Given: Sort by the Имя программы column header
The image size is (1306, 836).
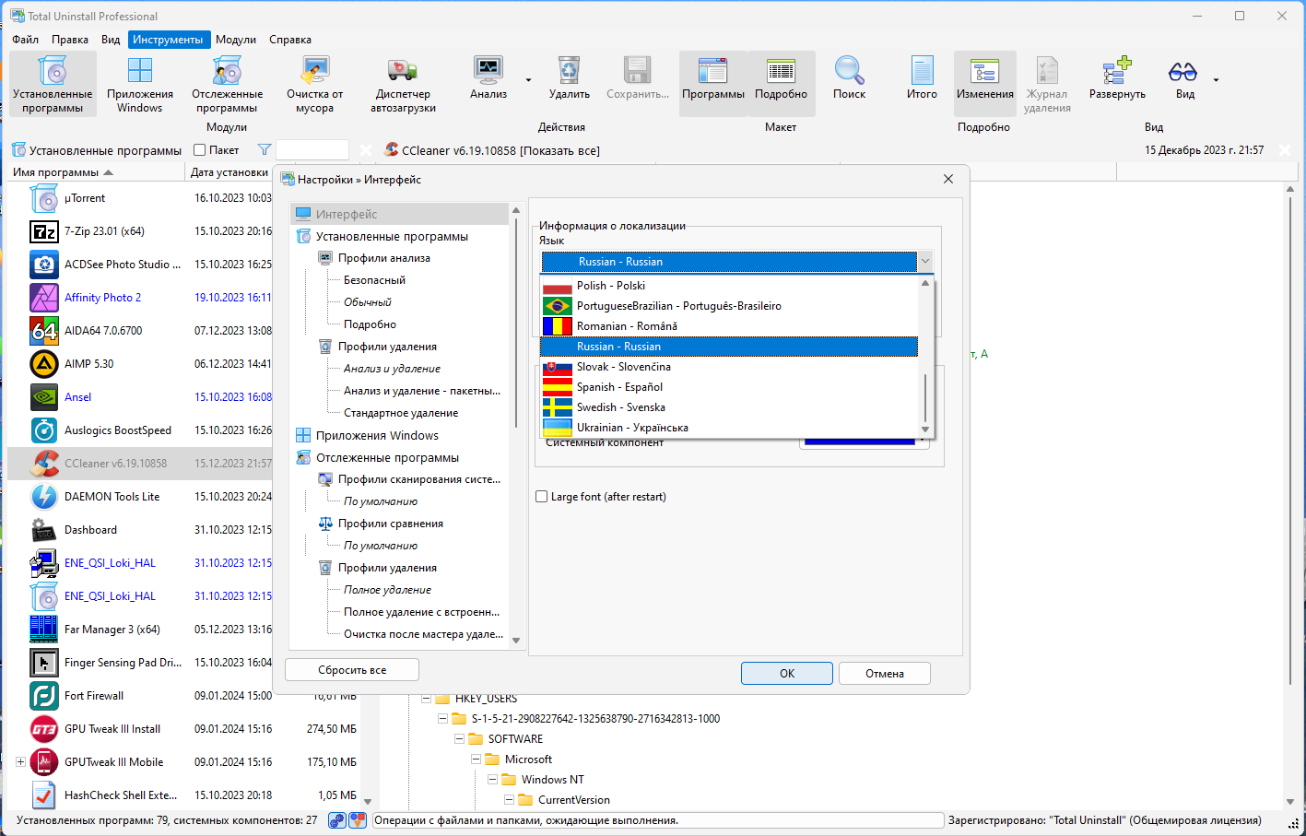Looking at the screenshot, I should tap(94, 172).
